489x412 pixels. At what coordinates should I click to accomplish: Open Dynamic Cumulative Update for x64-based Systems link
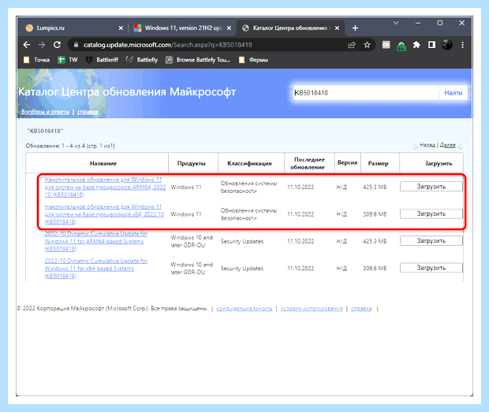[96, 269]
